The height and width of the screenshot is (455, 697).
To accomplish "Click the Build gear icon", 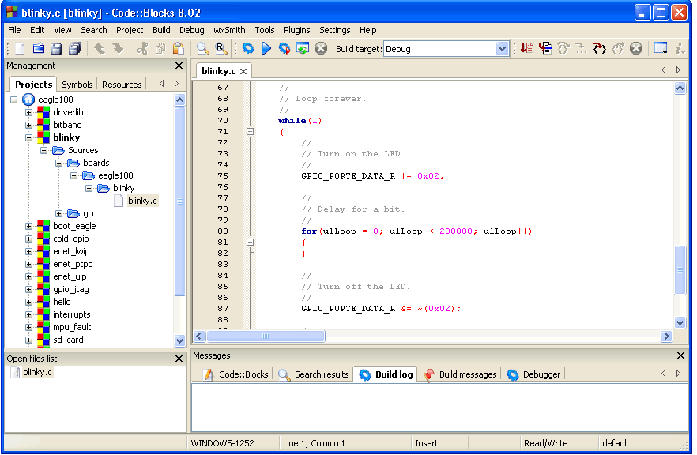I will (x=248, y=49).
